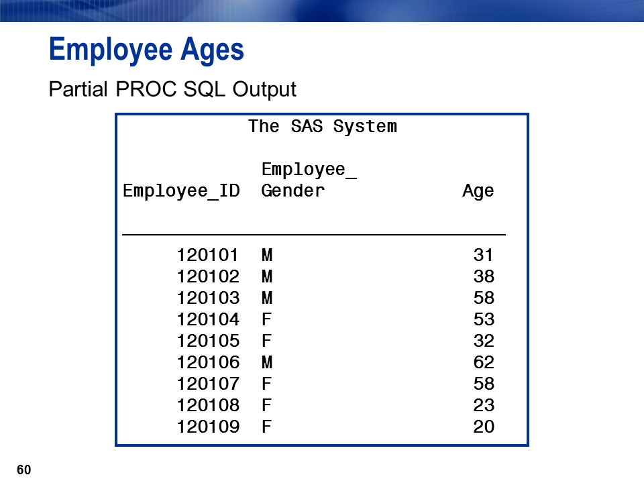644x483 pixels.
Task: Click employee ID 120109
Action: (208, 427)
